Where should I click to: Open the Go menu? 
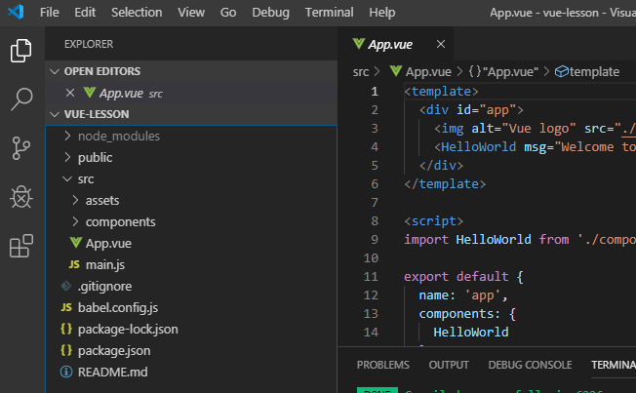tap(228, 13)
